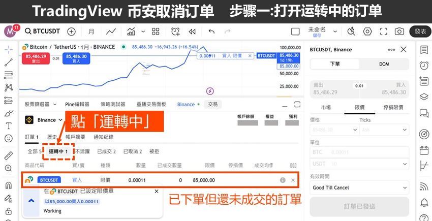
Task: Toggle the fullscreen square checkbox icon
Action: coord(384,31)
